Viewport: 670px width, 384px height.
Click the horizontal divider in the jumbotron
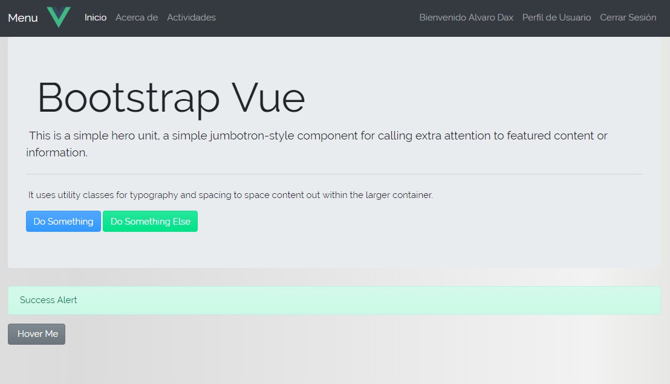tap(334, 174)
